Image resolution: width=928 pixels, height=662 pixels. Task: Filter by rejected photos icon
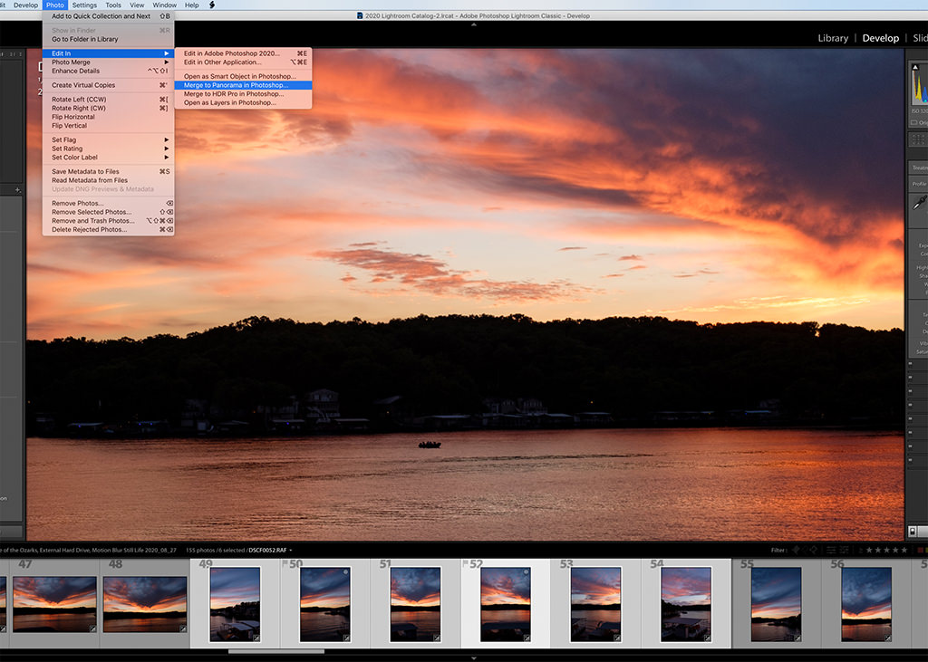(x=813, y=551)
